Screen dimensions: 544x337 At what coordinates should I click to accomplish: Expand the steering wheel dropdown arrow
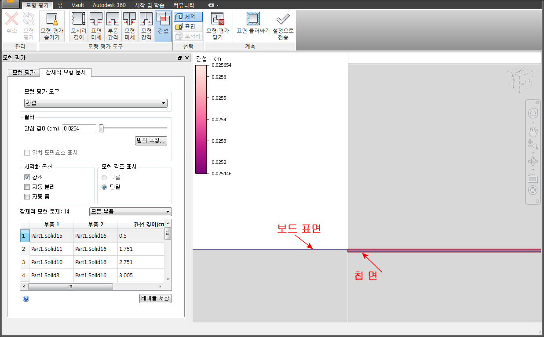click(x=533, y=122)
